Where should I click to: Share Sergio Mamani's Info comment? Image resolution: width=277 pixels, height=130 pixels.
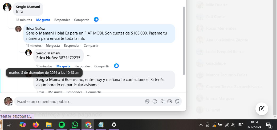coord(82,20)
